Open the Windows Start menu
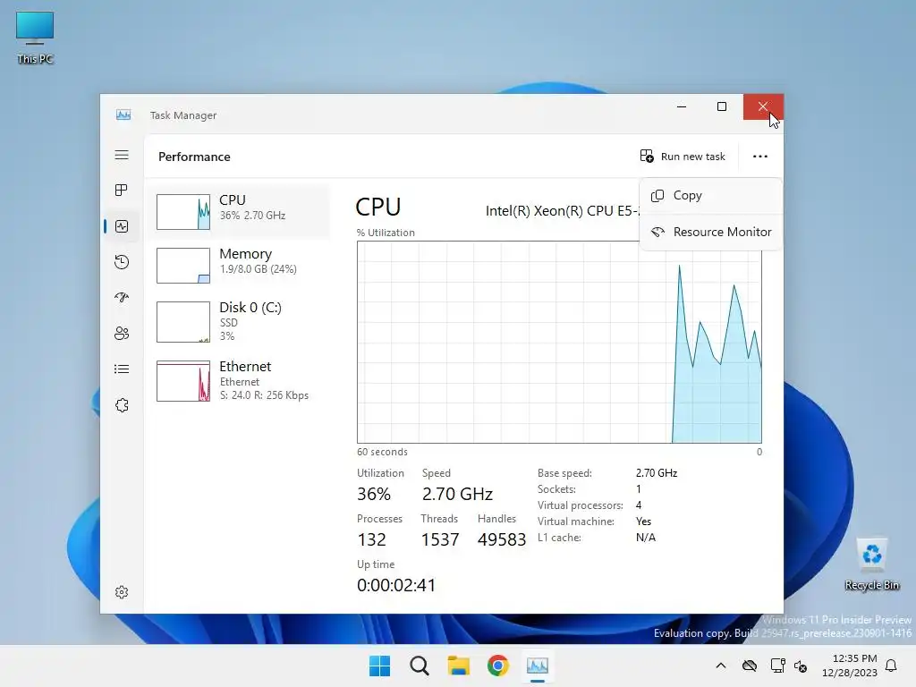 (379, 666)
